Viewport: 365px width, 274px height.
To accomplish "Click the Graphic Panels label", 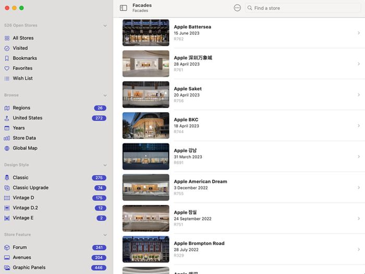I will click(x=29, y=267).
